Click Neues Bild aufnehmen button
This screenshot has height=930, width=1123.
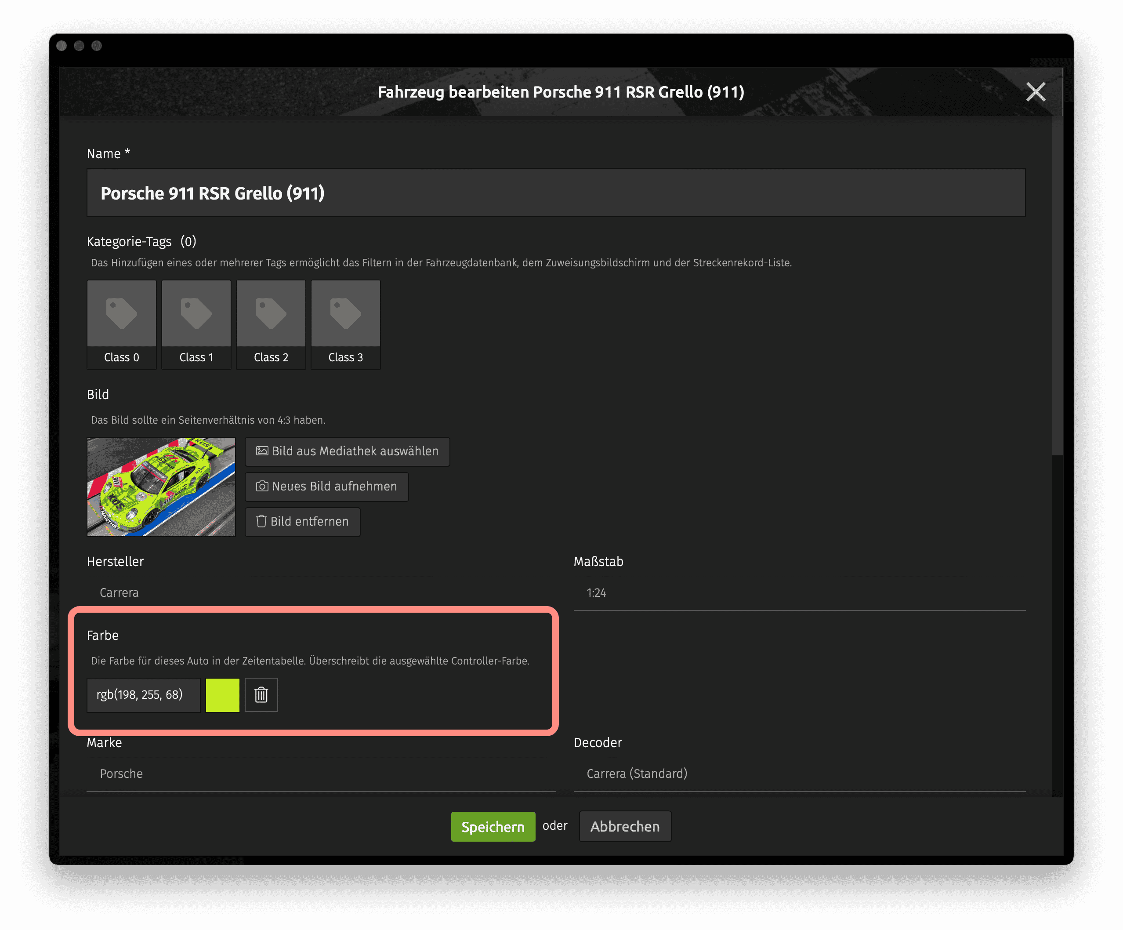point(326,487)
